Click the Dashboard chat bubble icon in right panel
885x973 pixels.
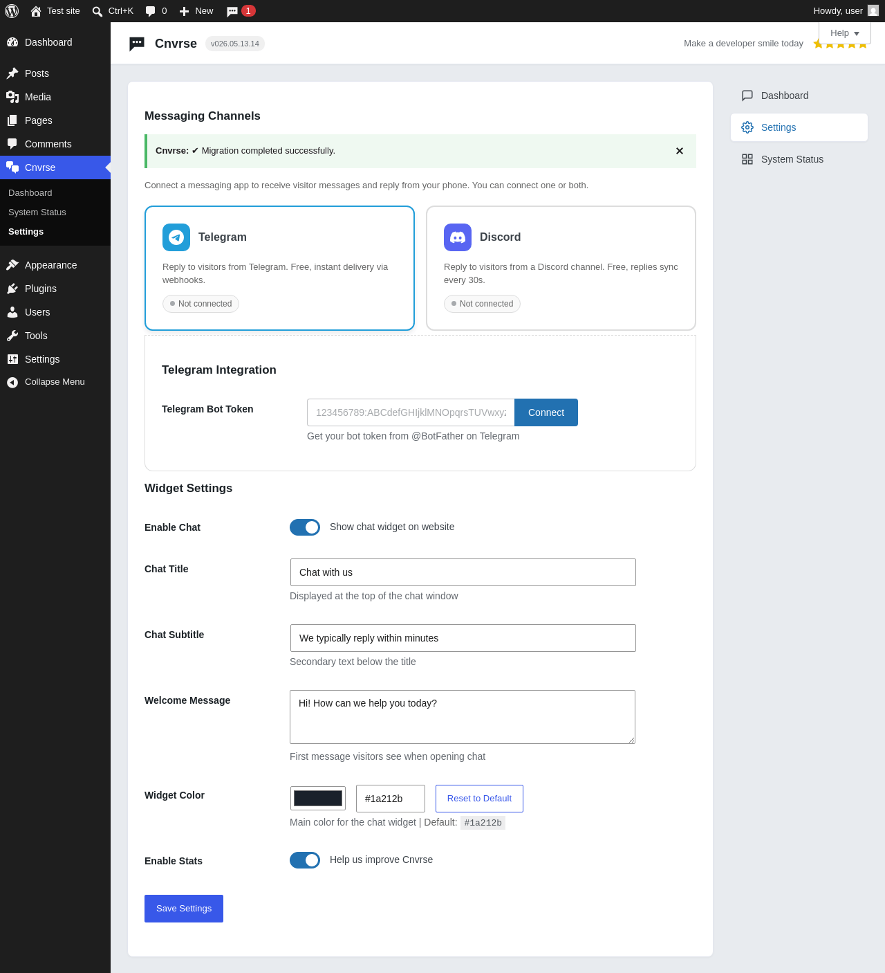[x=747, y=96]
